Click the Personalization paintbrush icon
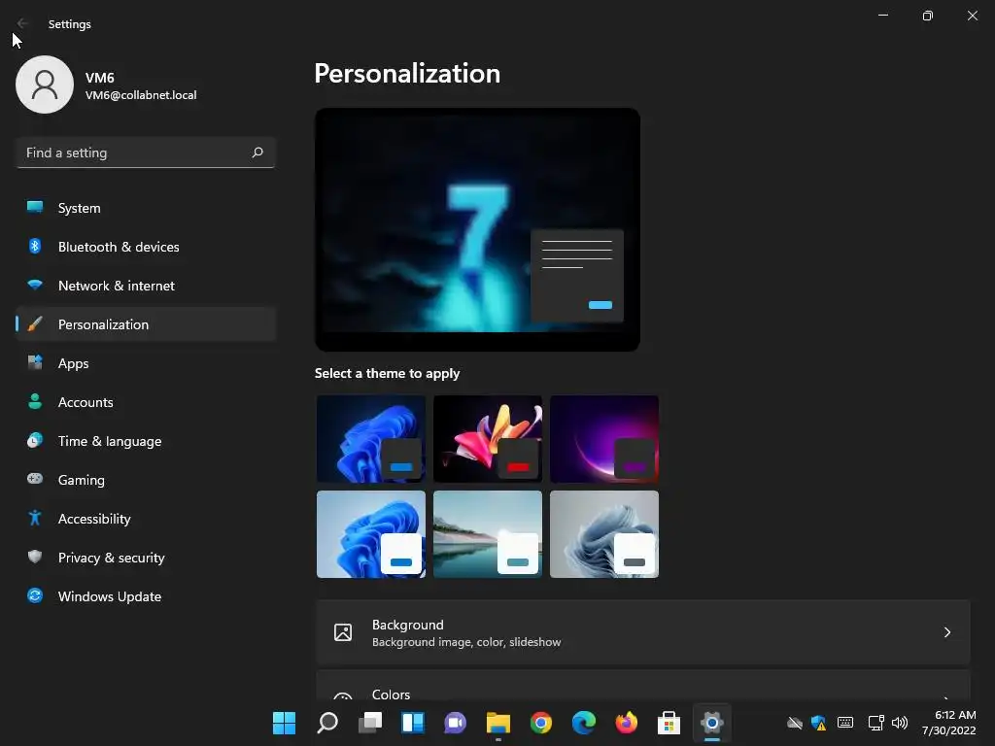The height and width of the screenshot is (746, 995). [x=35, y=324]
